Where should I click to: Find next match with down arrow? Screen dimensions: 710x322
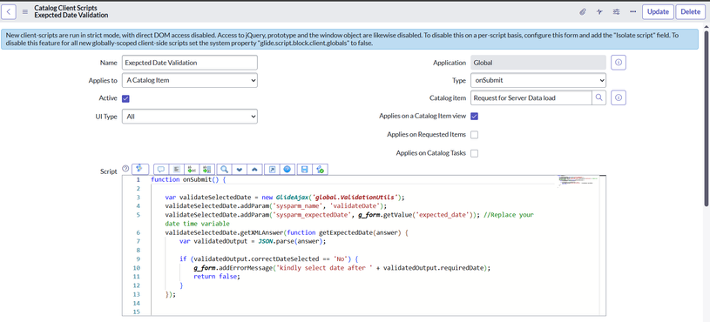(x=240, y=169)
